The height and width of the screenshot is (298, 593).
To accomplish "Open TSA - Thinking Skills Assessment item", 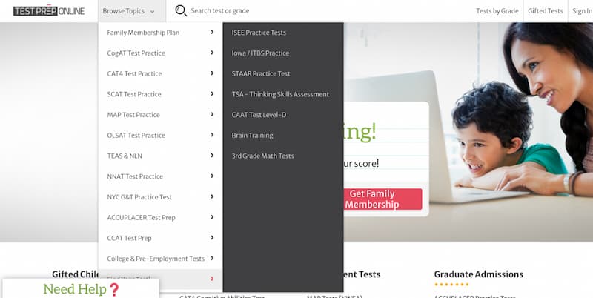I will 280,94.
